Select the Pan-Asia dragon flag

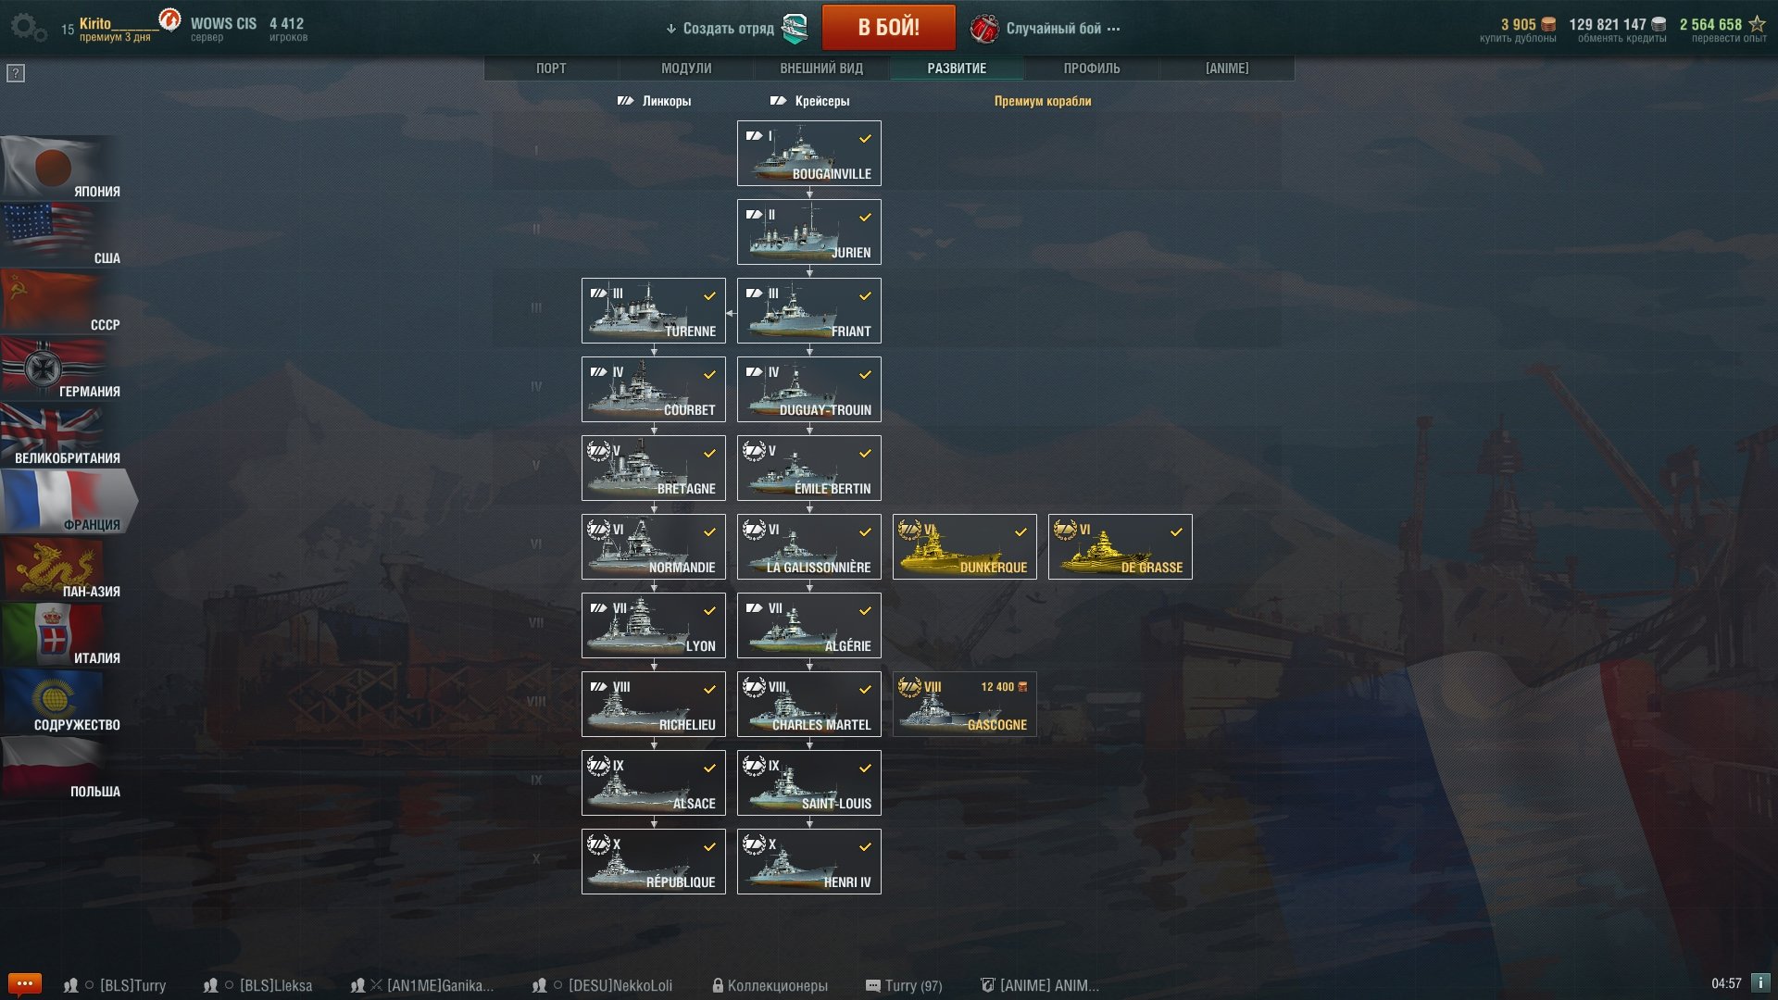(61, 569)
